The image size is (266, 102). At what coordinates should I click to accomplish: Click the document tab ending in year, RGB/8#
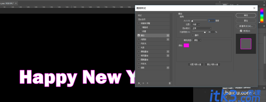click(x=8, y=3)
